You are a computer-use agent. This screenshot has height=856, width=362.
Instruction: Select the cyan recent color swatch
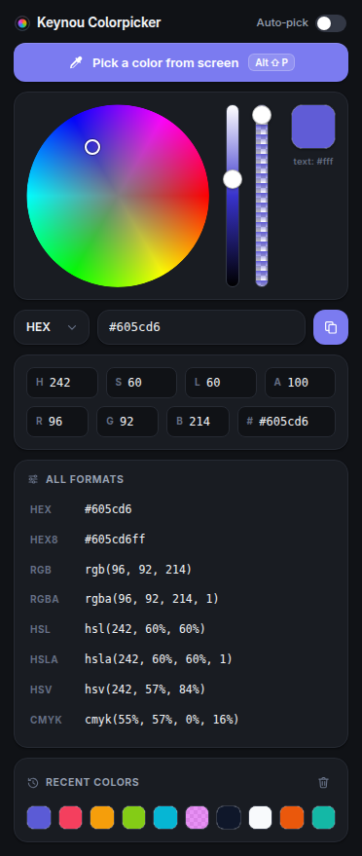[x=165, y=817]
